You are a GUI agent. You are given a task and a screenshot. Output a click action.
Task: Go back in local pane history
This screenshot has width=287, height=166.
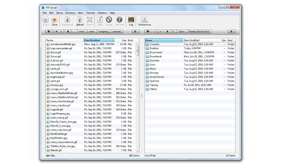(x=156, y=32)
